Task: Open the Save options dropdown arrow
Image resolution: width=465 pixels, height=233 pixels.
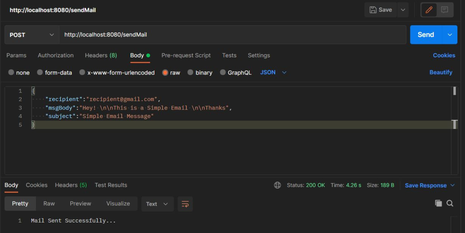Action: pyautogui.click(x=403, y=10)
